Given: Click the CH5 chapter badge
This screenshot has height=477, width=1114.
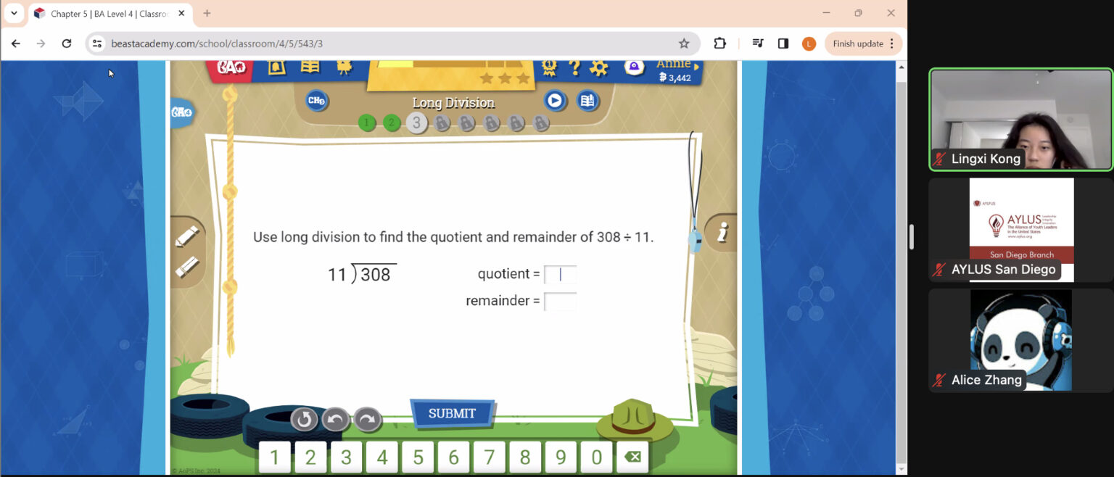Looking at the screenshot, I should click(x=316, y=101).
